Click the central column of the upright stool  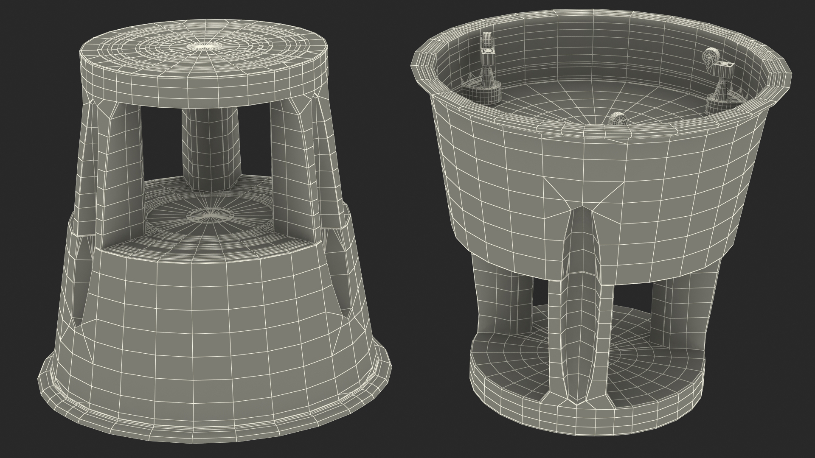pyautogui.click(x=211, y=148)
